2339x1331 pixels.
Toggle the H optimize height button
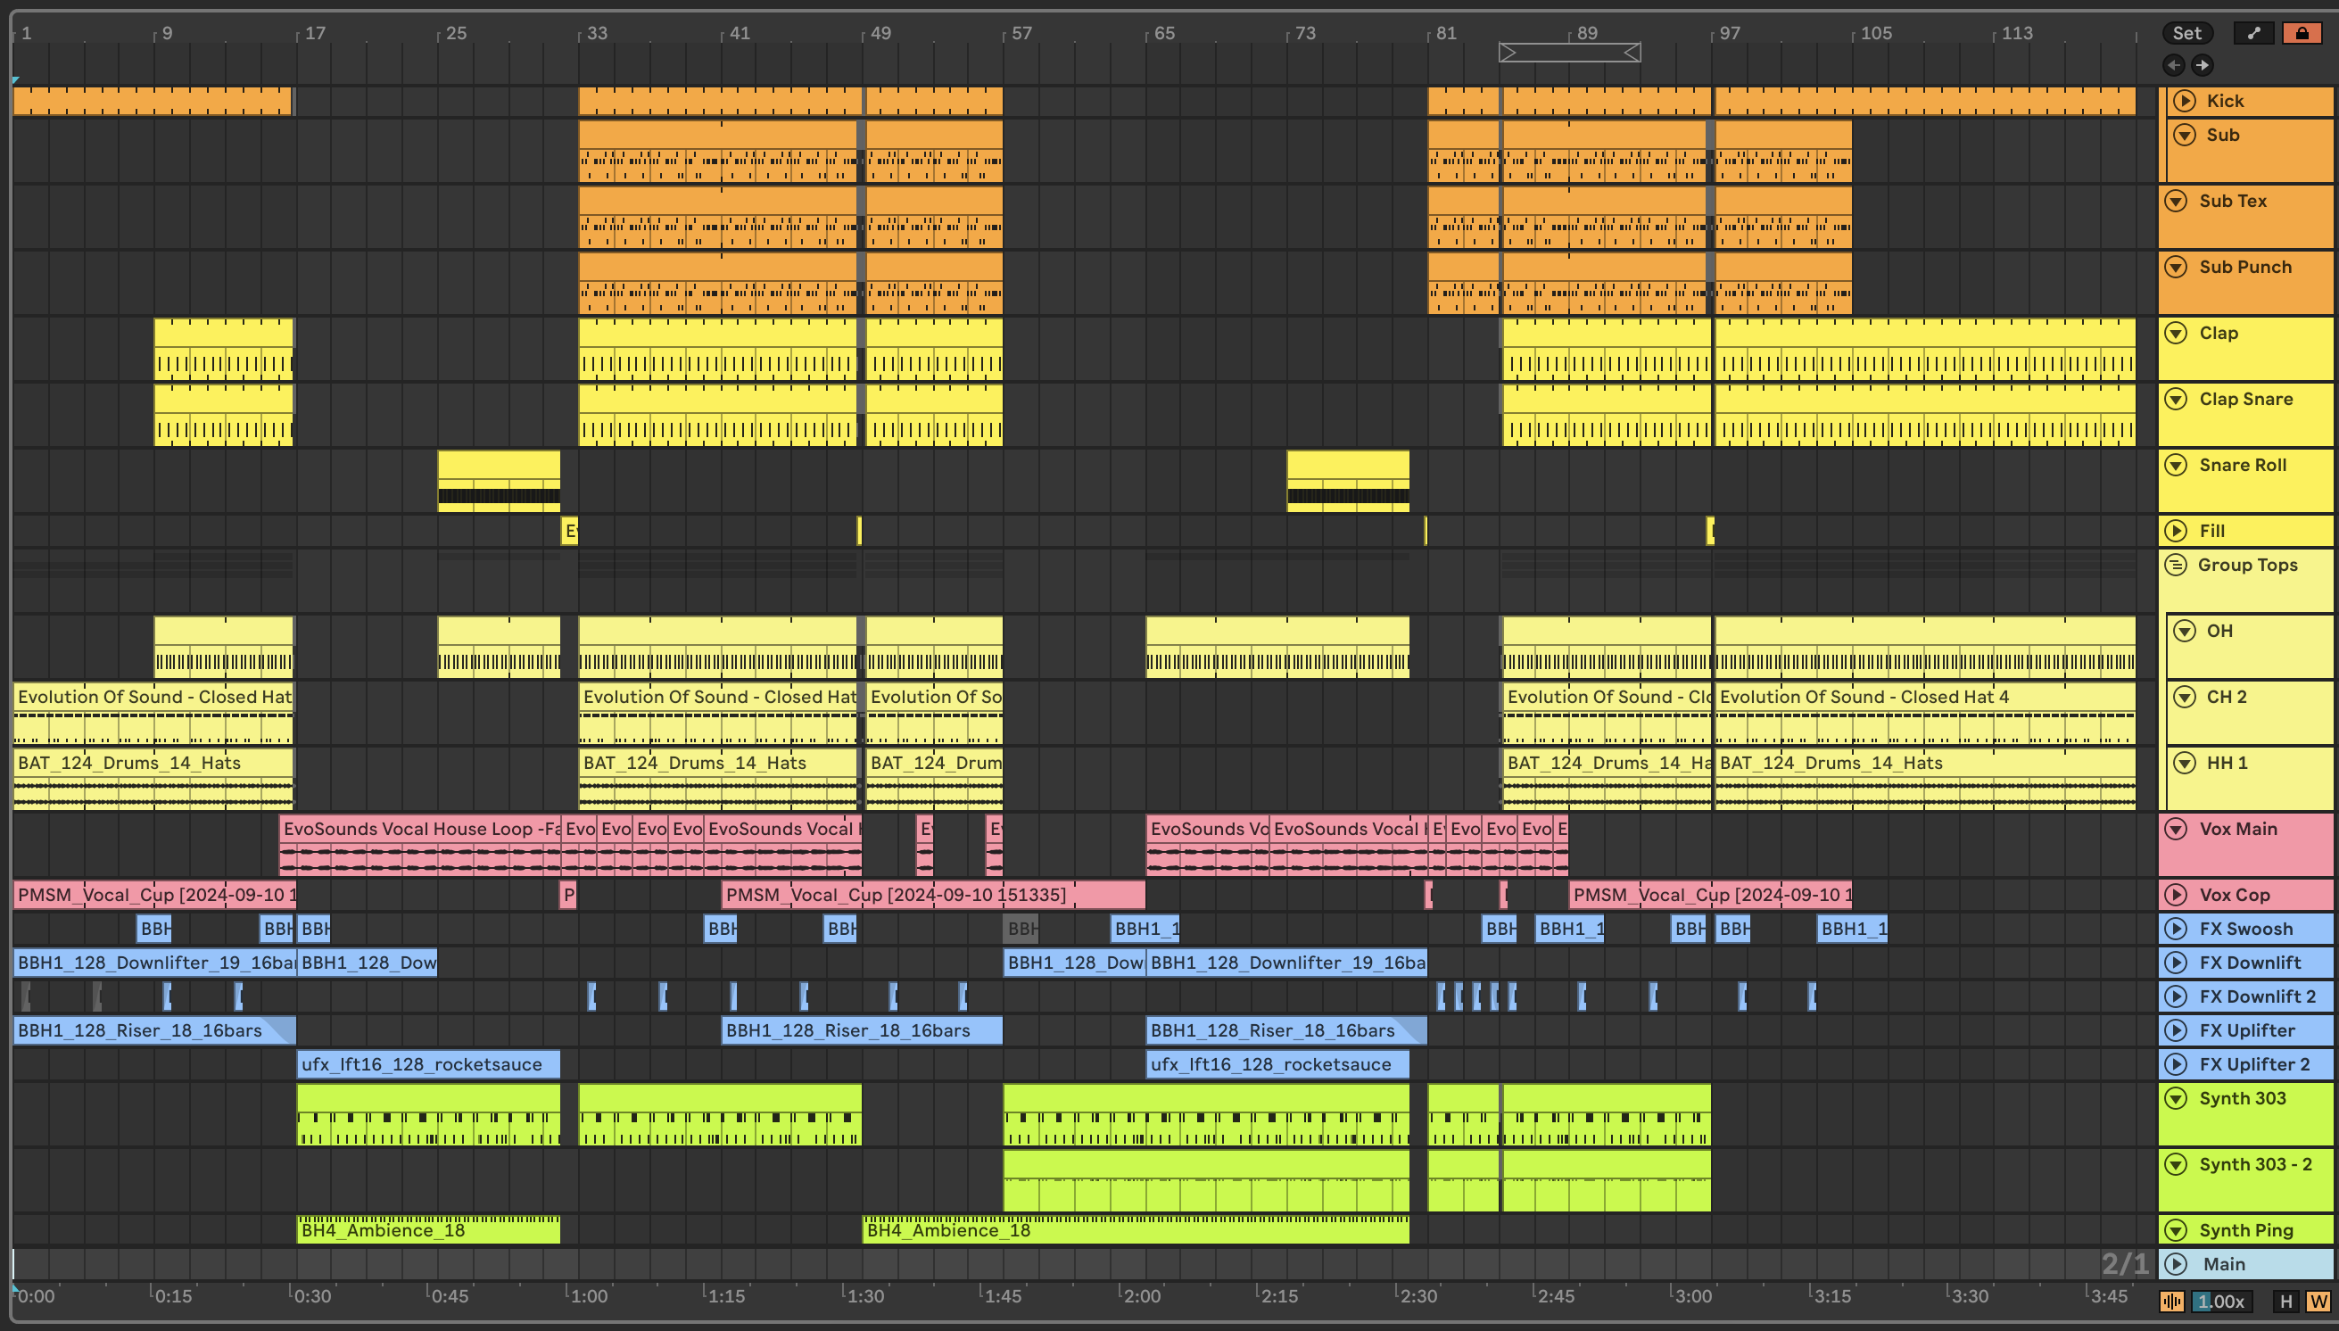2285,1301
